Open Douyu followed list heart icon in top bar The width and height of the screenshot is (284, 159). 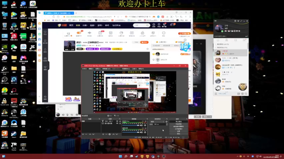coord(159,25)
